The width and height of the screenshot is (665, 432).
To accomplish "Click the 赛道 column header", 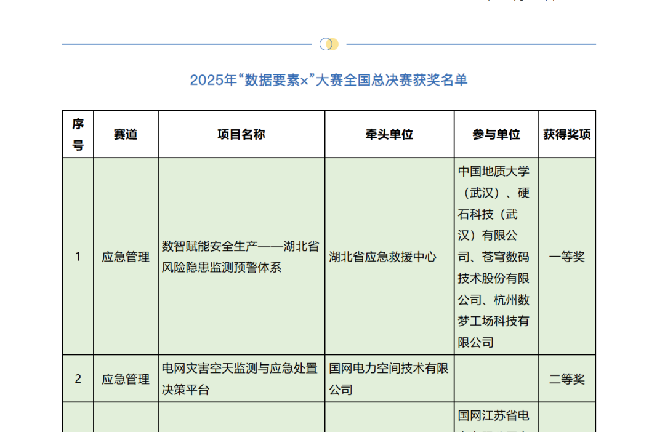I will (126, 134).
